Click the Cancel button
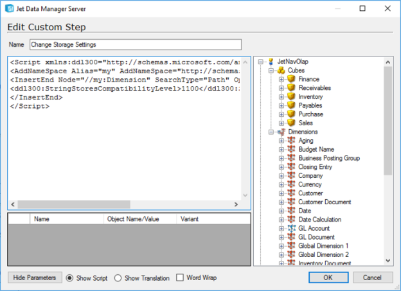 click(373, 278)
